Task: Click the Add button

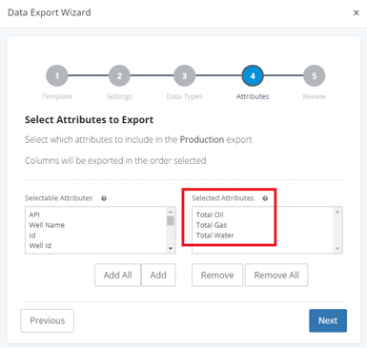Action: (158, 275)
